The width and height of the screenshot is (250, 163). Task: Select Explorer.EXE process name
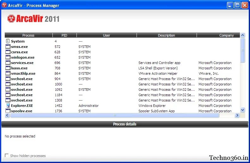[22, 106]
